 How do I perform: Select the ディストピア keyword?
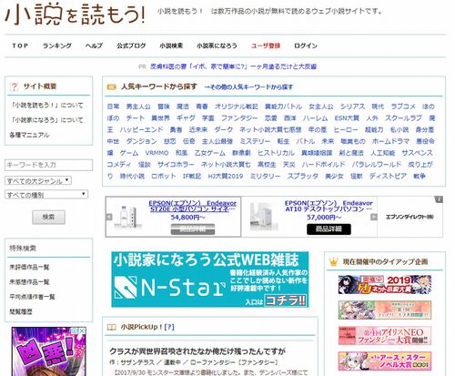coord(388,176)
